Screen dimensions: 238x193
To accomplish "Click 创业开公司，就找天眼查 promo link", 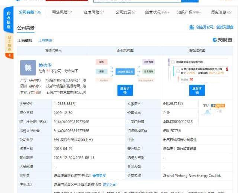I will (215, 27).
